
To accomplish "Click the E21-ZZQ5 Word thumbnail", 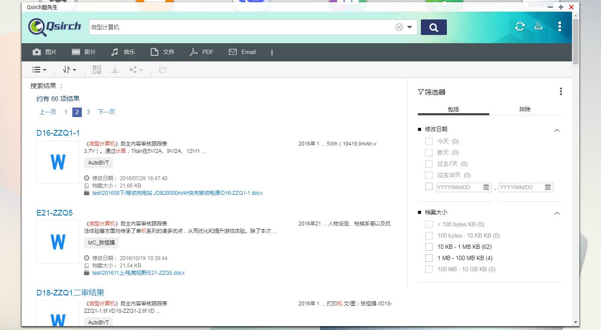I will coord(58,242).
